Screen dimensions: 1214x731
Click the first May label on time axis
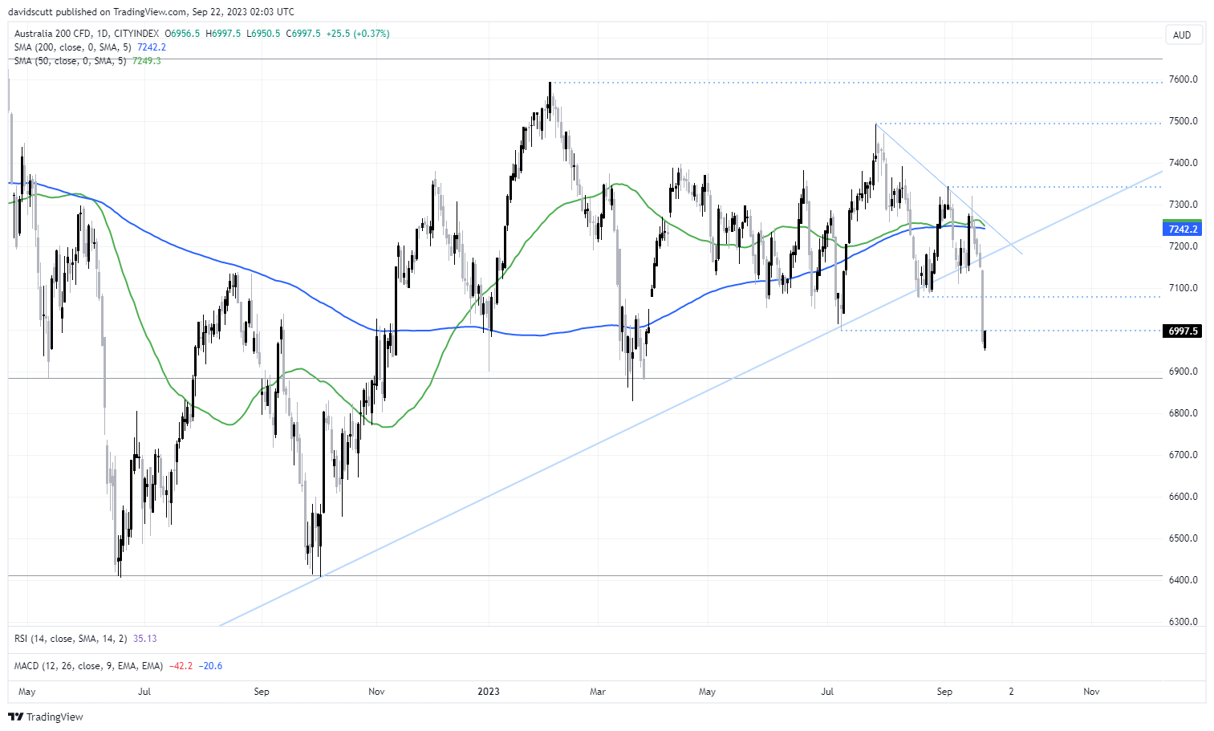click(x=26, y=692)
